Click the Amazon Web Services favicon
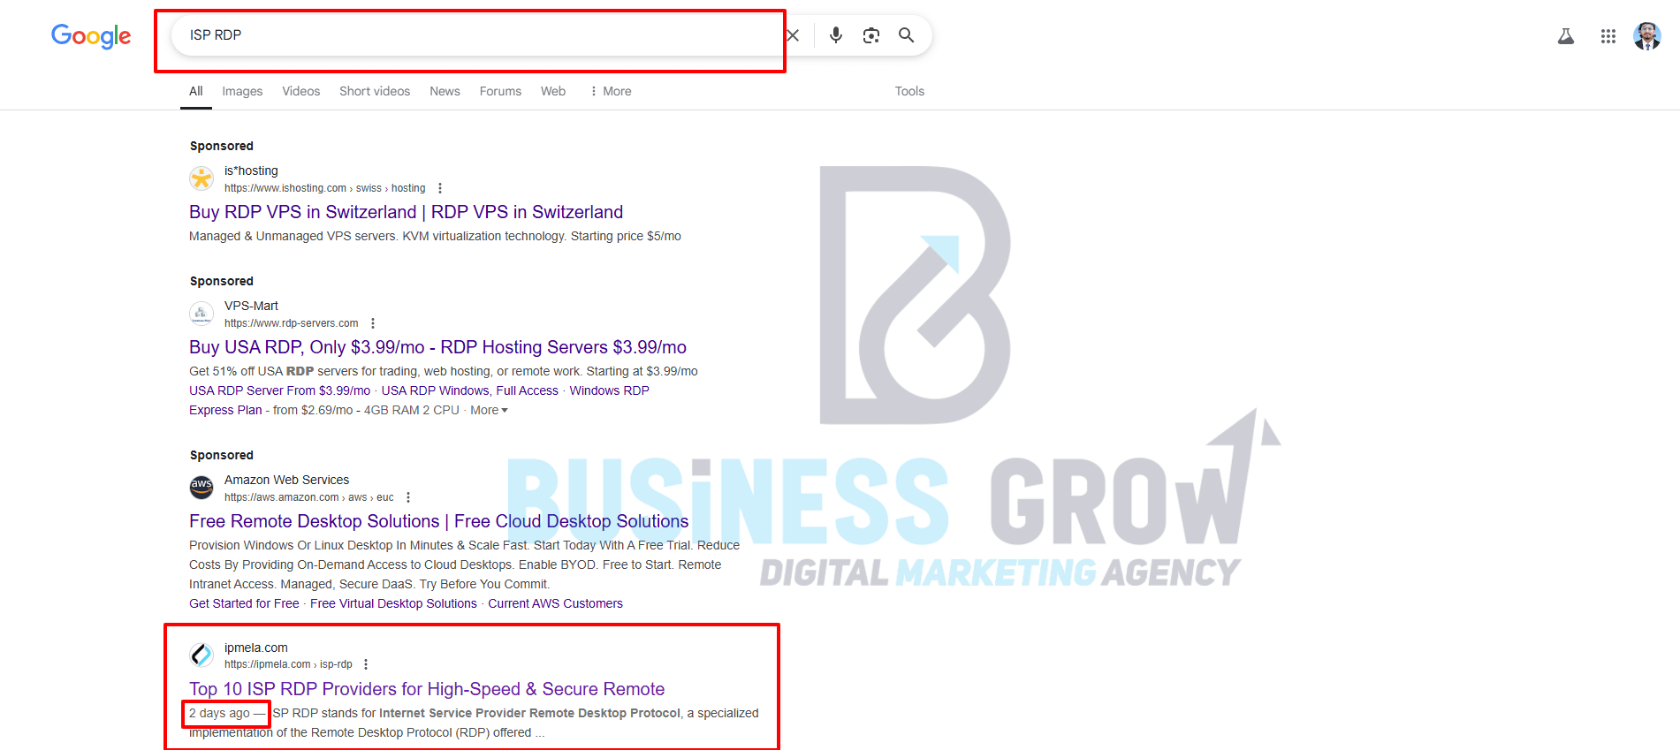This screenshot has height=750, width=1680. pos(201,488)
